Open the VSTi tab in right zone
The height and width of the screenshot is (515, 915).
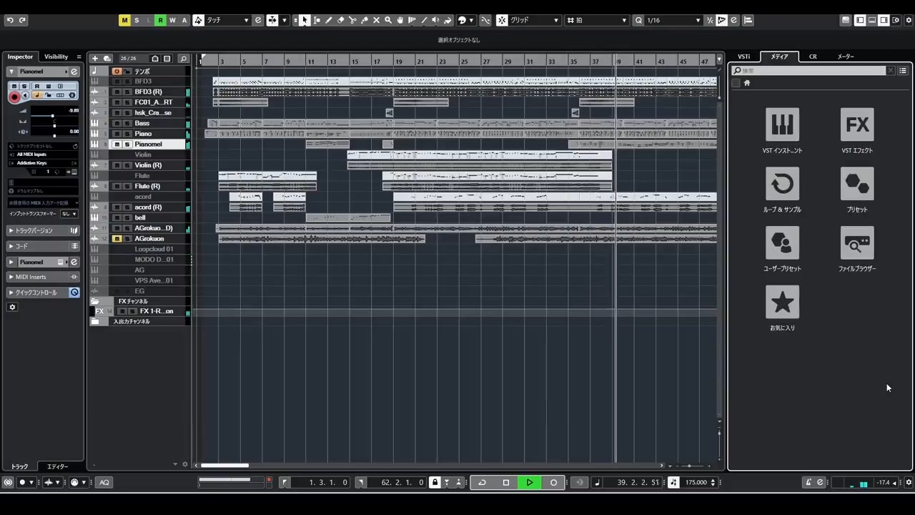744,57
